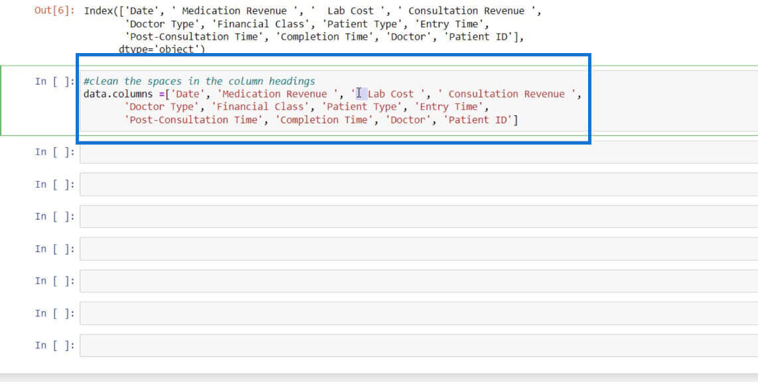
Task: Click ' Lab Cost ' in the Out[6] output
Action: (350, 11)
